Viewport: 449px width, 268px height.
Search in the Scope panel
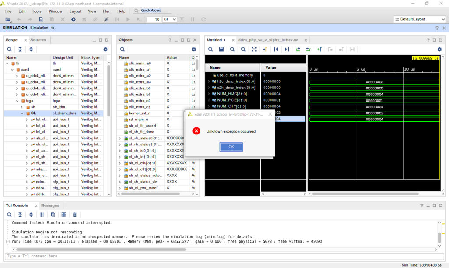(9, 49)
